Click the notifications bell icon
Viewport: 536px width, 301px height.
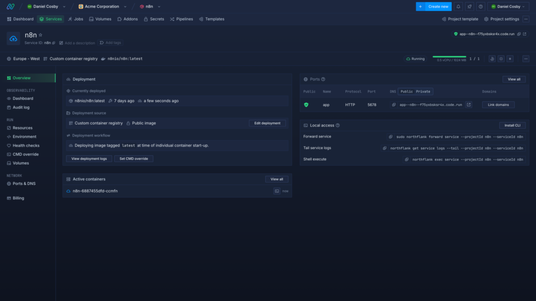point(459,7)
